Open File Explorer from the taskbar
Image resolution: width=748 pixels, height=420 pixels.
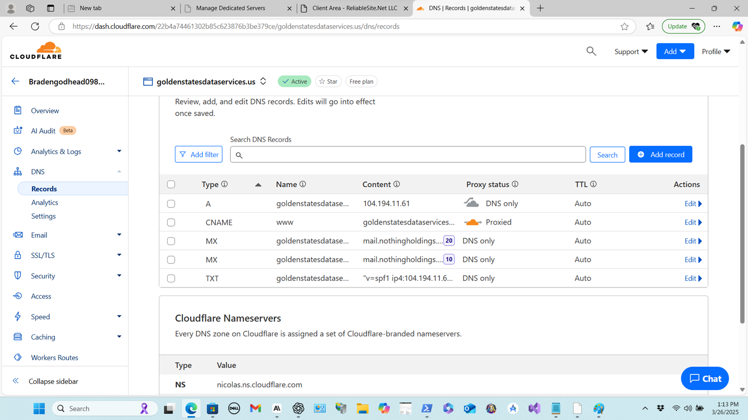click(362, 408)
